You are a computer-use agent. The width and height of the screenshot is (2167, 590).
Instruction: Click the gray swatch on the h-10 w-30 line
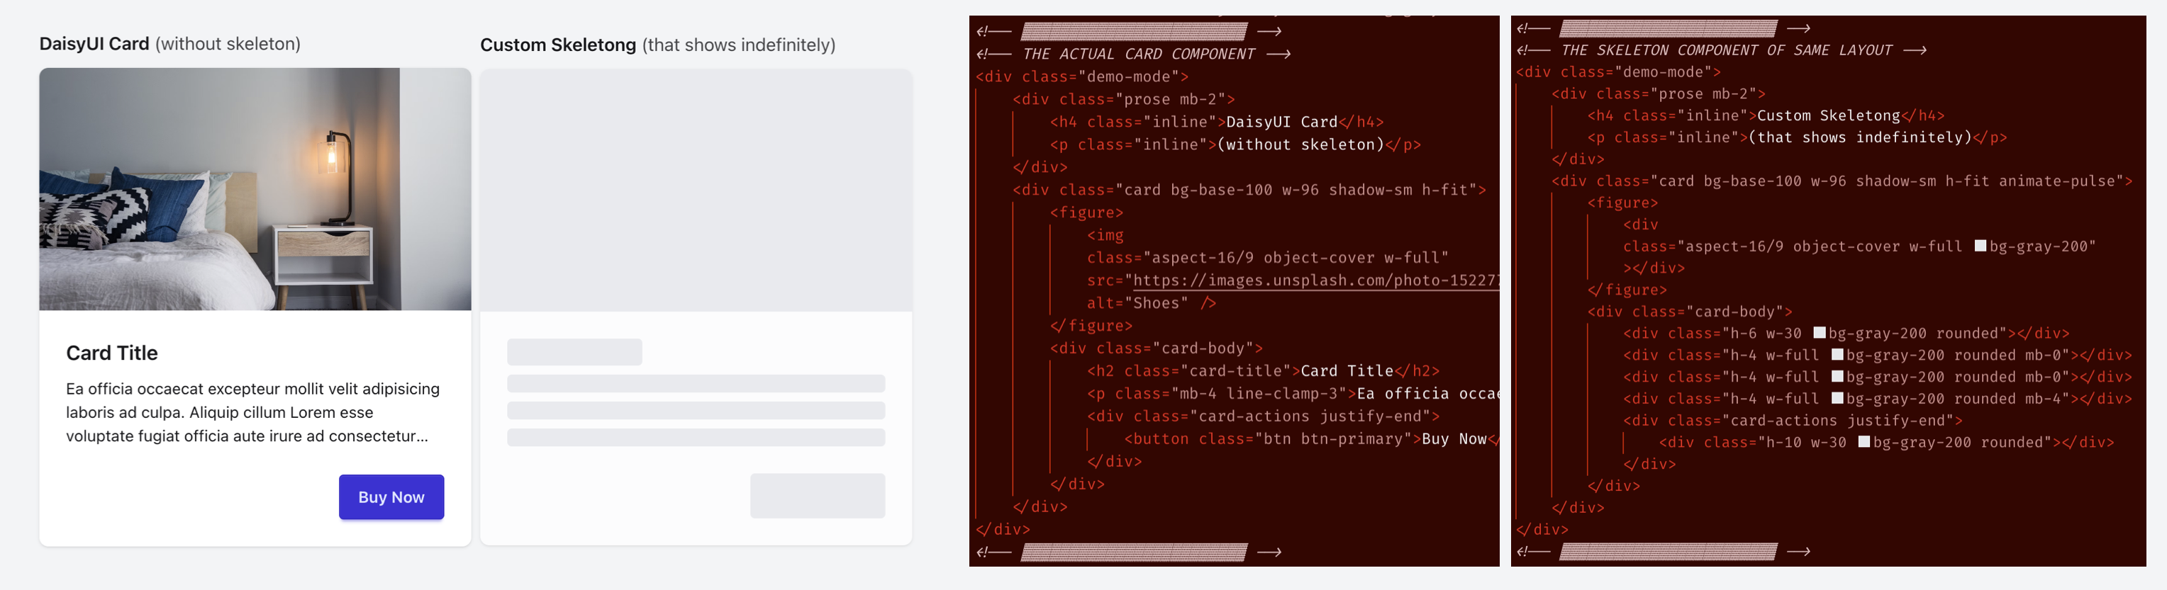click(1864, 442)
